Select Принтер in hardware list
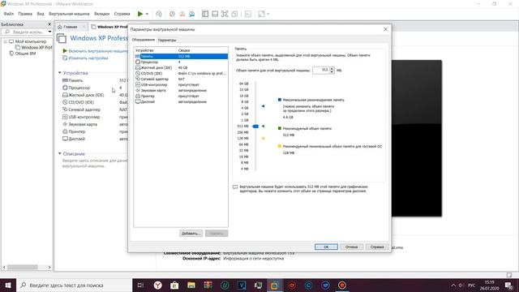Screen dimensions: 519x292 click(x=181, y=96)
